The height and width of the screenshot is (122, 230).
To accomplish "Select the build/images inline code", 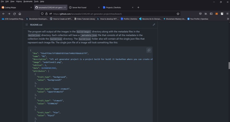I will [84, 32].
